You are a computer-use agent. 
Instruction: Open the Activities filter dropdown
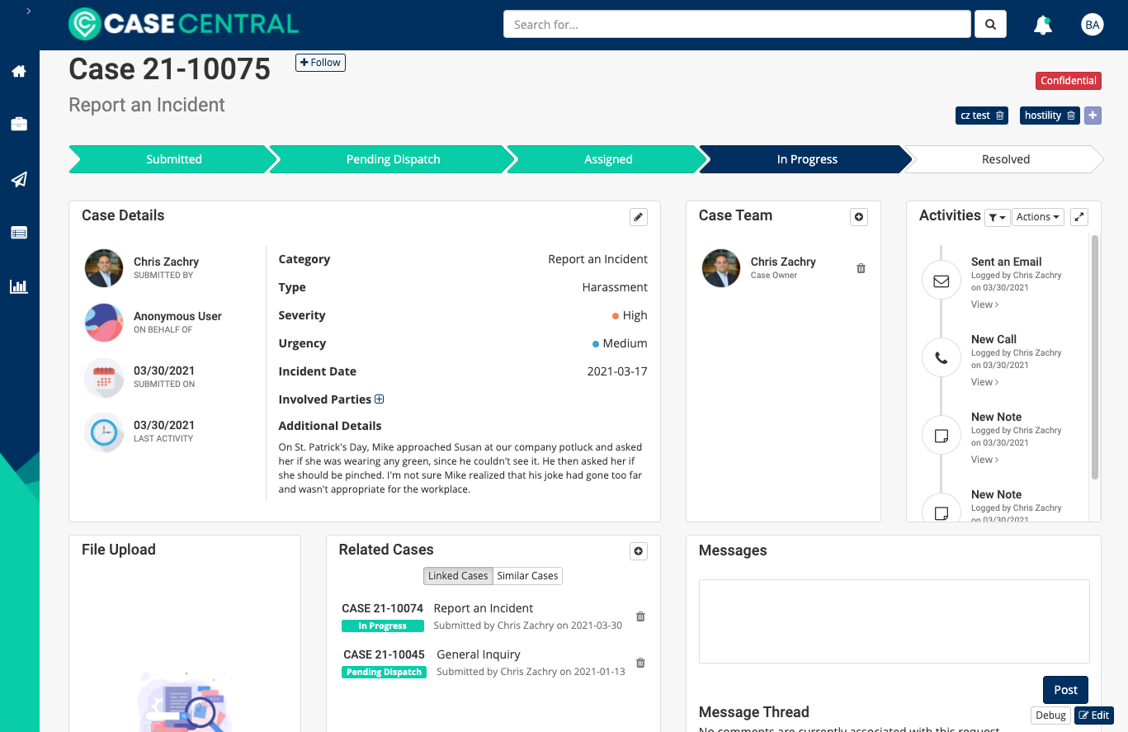[x=997, y=217]
